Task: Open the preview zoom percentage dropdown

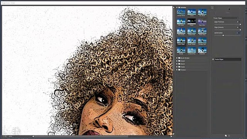Action: tap(15, 136)
